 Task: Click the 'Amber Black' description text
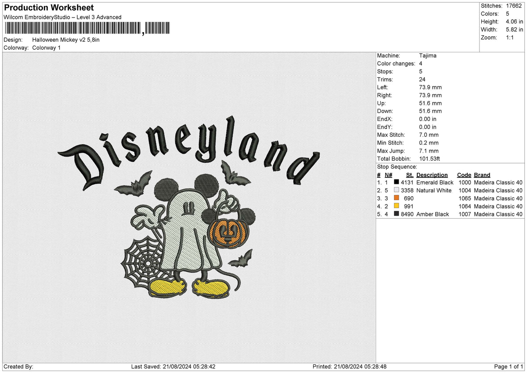click(433, 214)
